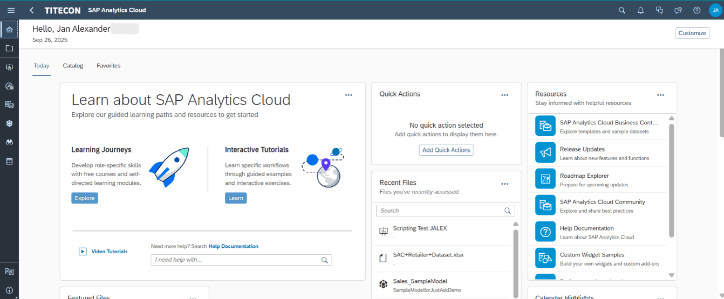Click the Resources scroll down arrow
The image size is (724, 299).
[672, 275]
